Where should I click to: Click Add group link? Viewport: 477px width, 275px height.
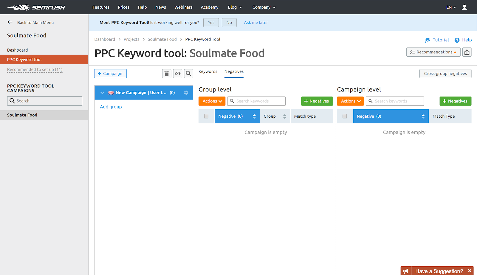111,107
